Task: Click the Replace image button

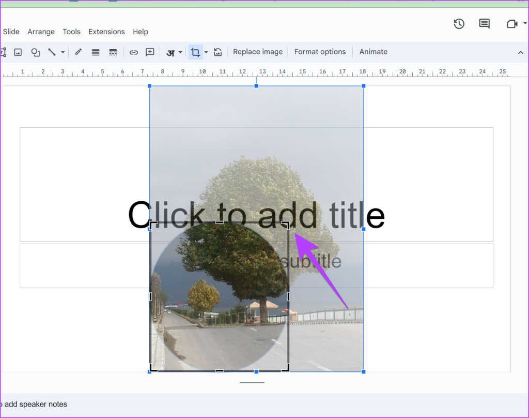Action: (x=258, y=52)
